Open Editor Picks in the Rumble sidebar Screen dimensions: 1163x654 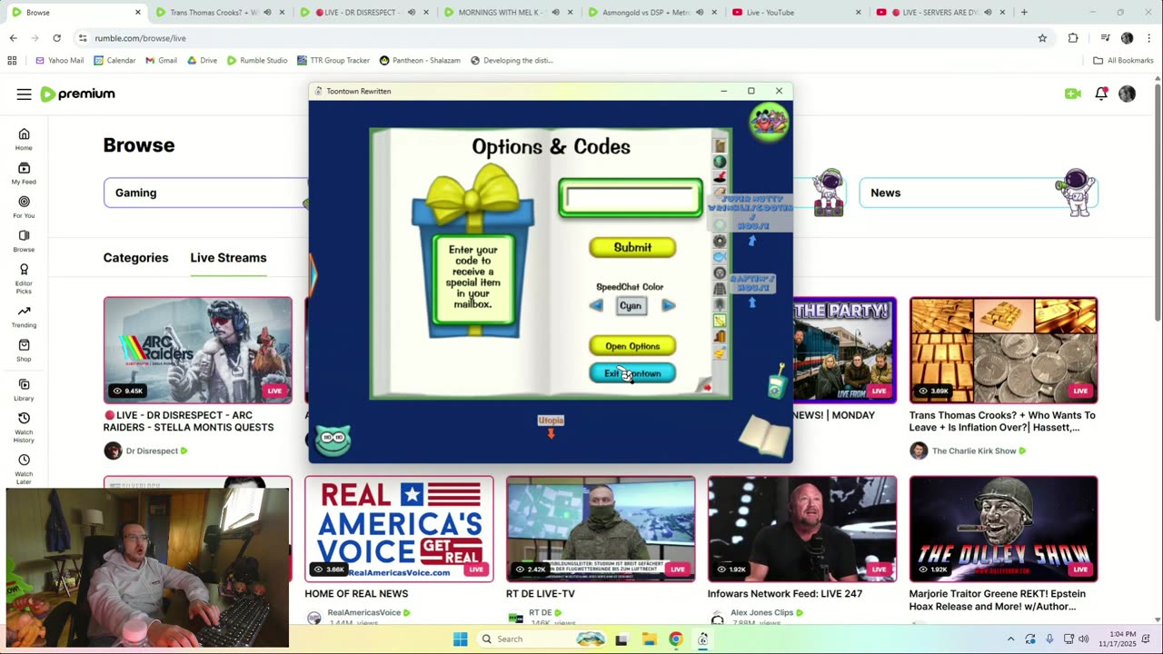click(24, 278)
